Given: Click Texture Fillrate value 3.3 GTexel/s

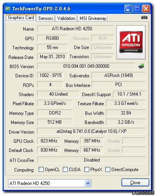Looking at the screenshot, I should click(126, 103).
